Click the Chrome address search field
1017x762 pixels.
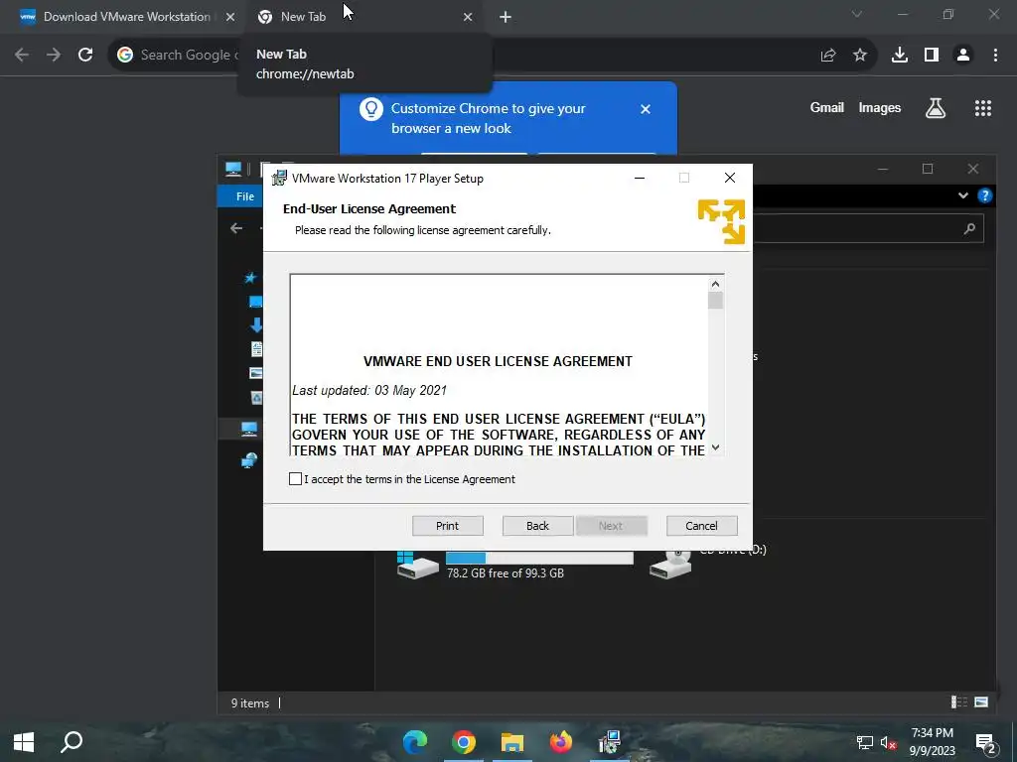[x=493, y=56]
